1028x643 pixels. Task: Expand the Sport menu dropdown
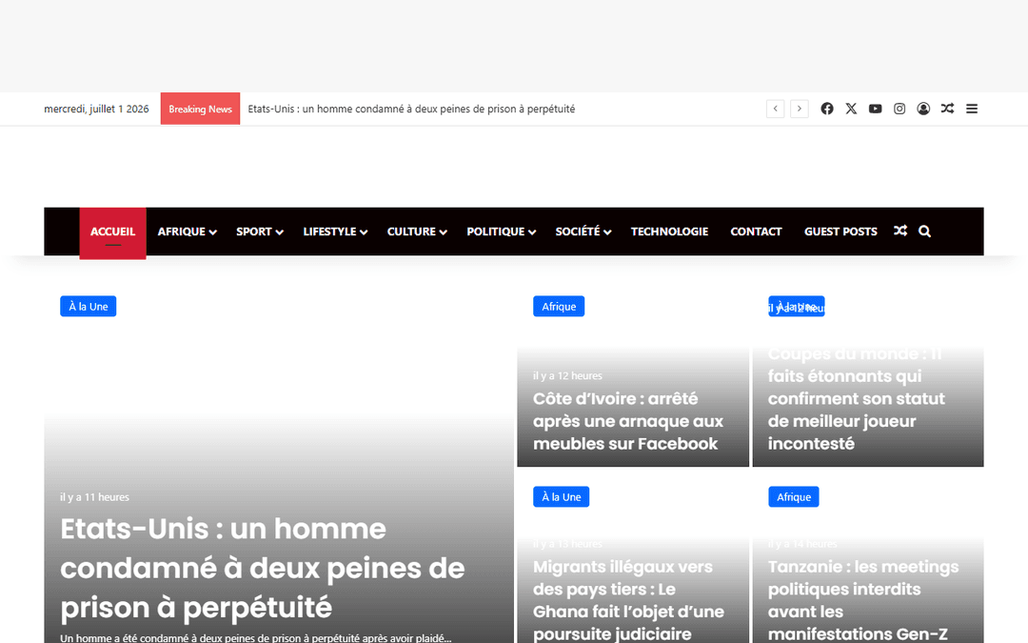260,231
